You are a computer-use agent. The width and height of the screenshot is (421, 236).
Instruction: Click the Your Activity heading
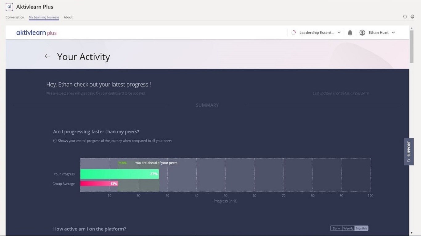(x=84, y=57)
